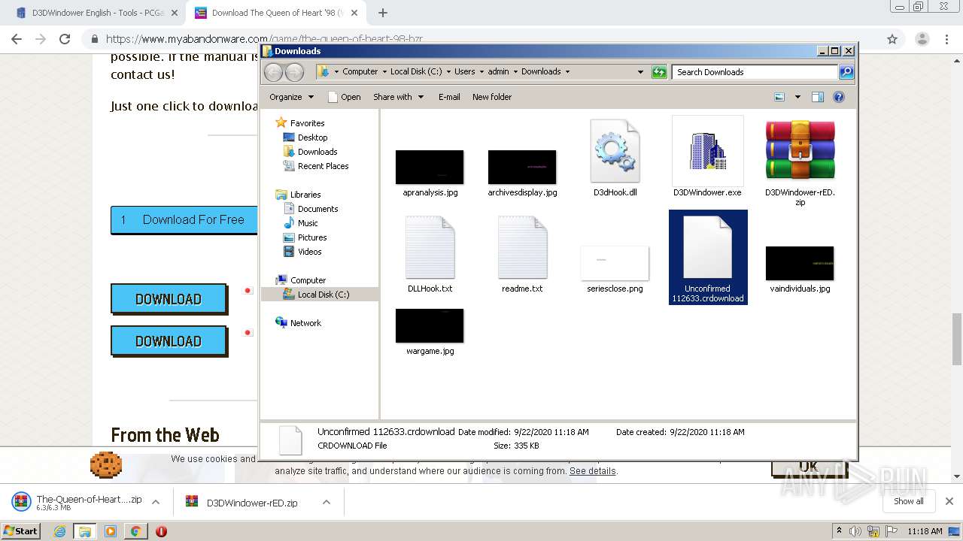Expand The-Queen-of-Heart zip download options

click(x=156, y=502)
